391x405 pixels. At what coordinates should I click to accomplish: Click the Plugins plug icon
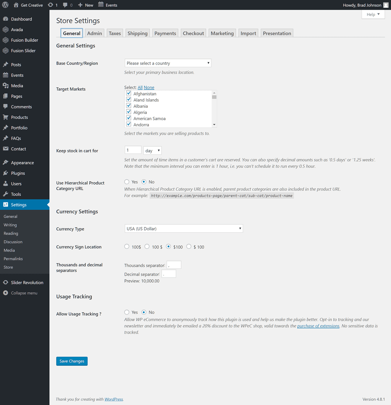coord(5,173)
